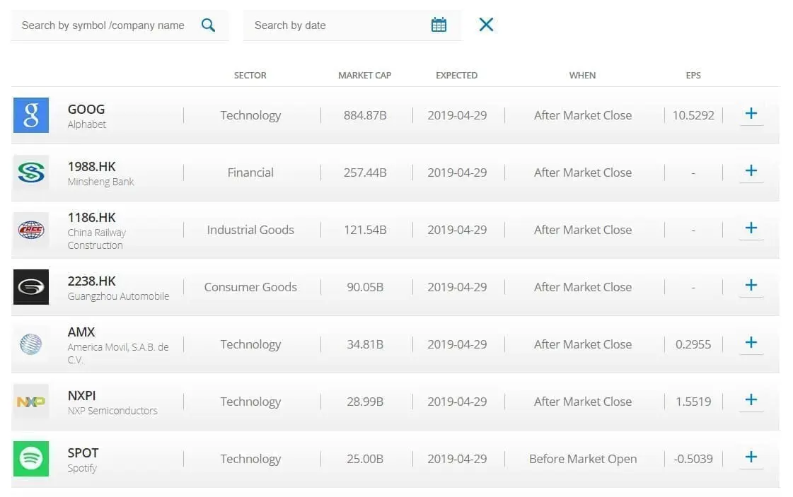This screenshot has width=793, height=497.
Task: Add AMX with its plus icon
Action: coord(751,342)
